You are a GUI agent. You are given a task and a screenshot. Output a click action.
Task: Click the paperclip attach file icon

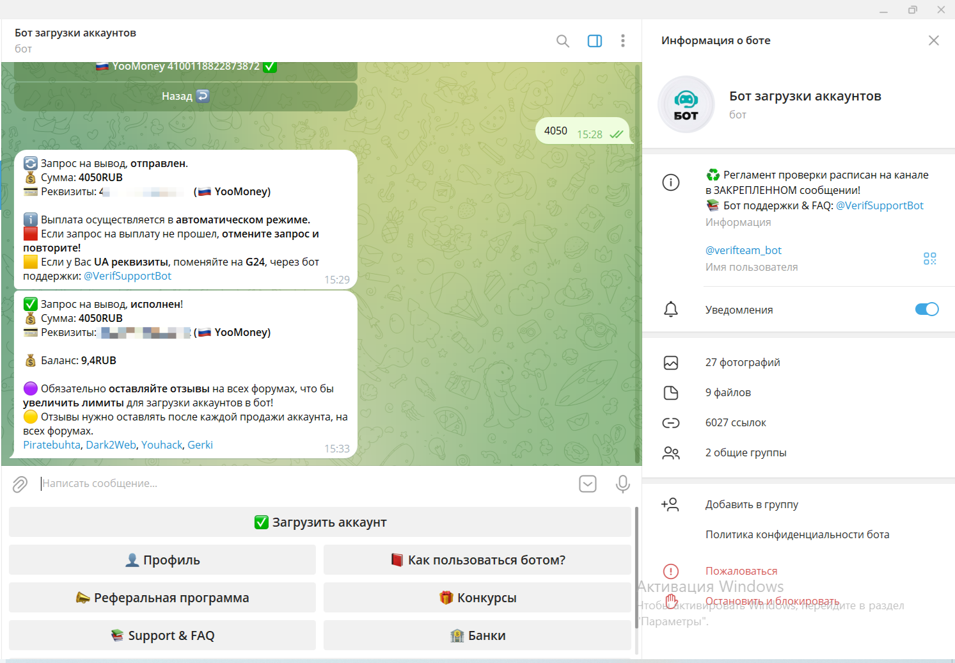pyautogui.click(x=20, y=484)
